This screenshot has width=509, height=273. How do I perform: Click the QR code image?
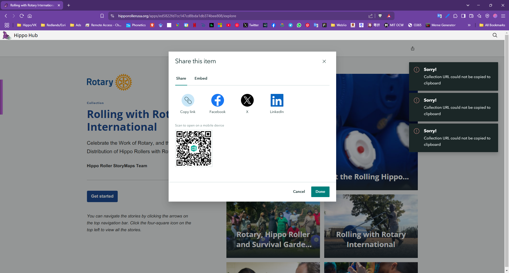pos(194,148)
